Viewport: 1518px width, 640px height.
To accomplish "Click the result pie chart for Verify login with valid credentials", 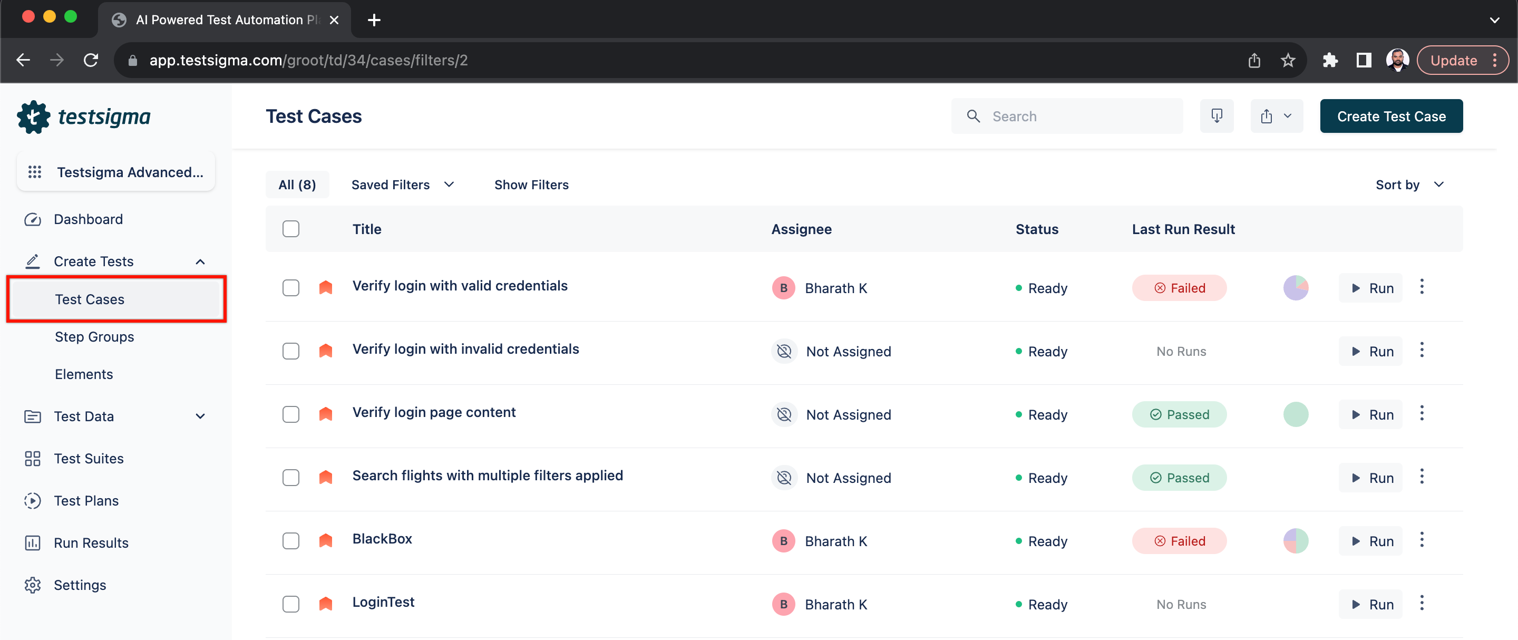I will tap(1295, 288).
